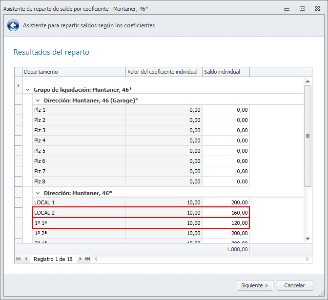Click the blue back arrow icon
This screenshot has width=328, height=300.
click(x=13, y=26)
